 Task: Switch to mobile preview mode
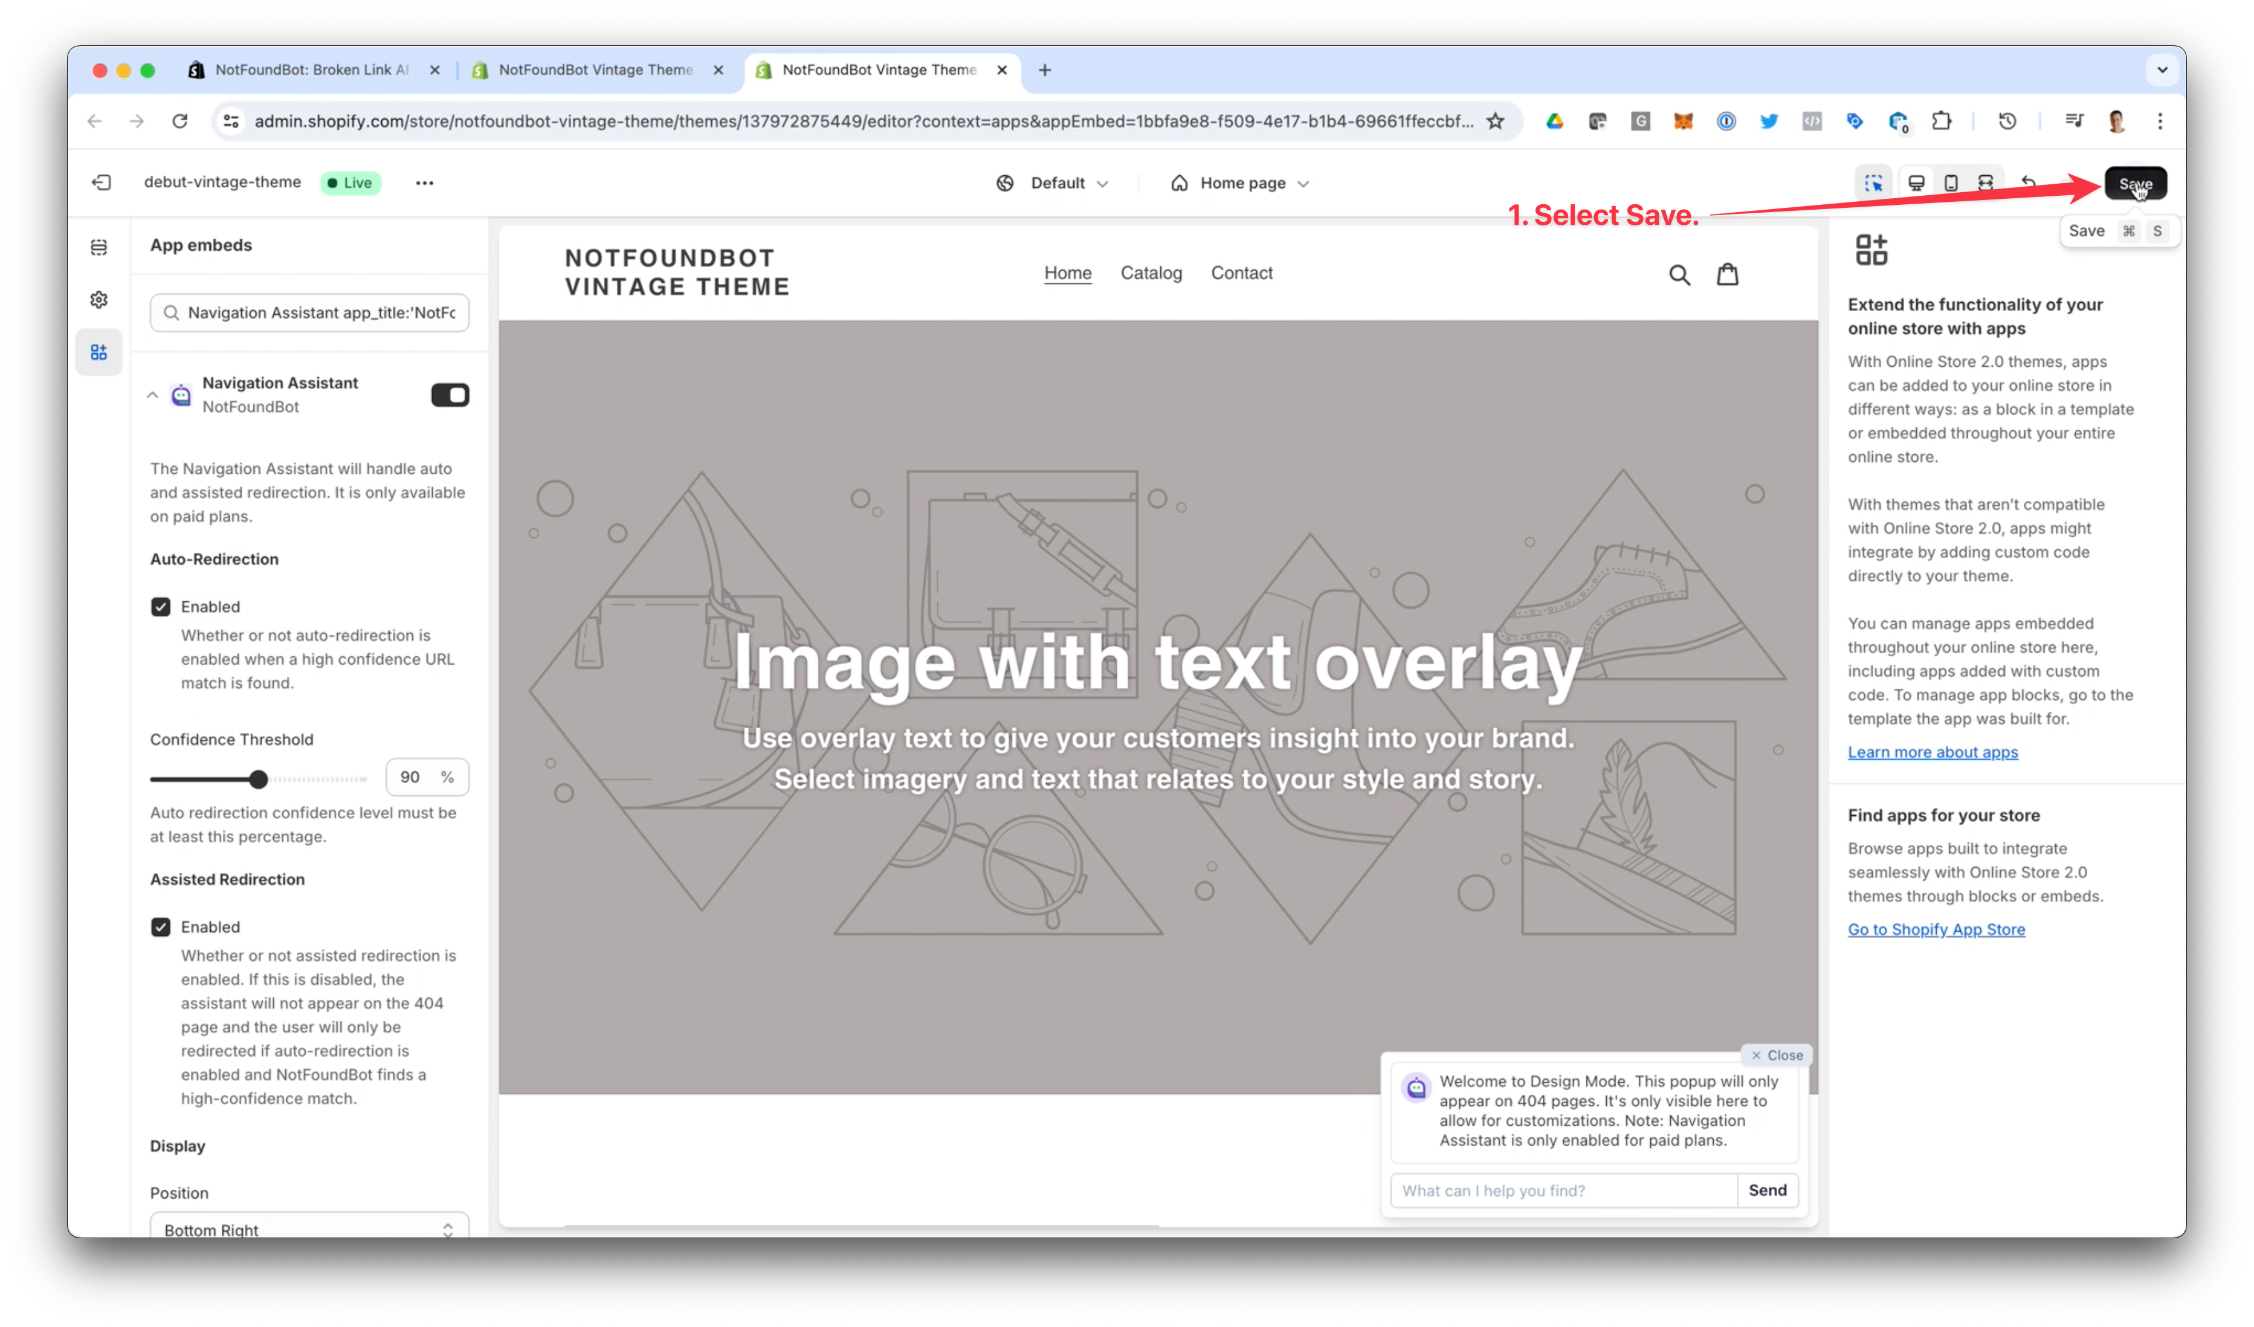pos(1951,182)
